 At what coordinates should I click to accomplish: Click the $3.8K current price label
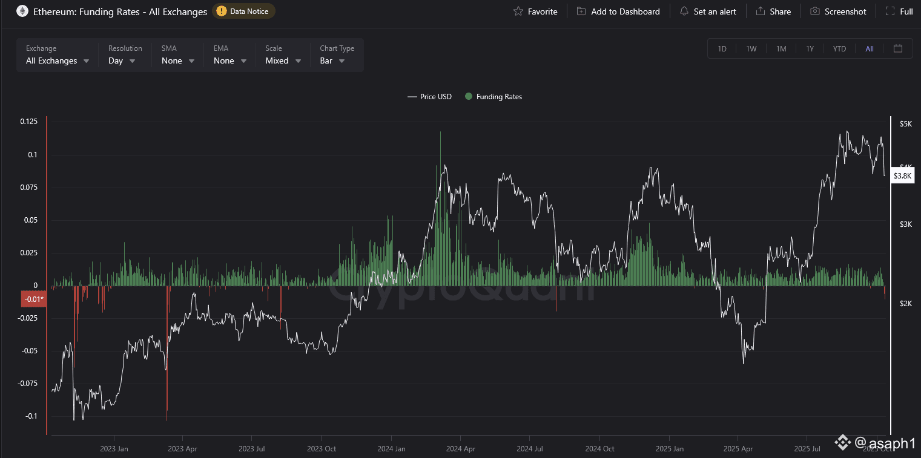tap(902, 175)
